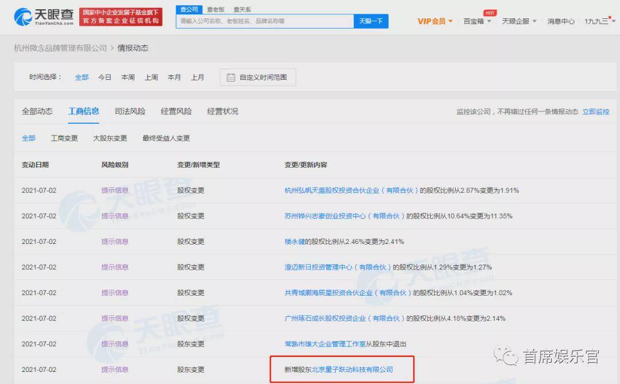The width and height of the screenshot is (620, 384).
Task: Click the 立即监控 link
Action: pos(595,111)
